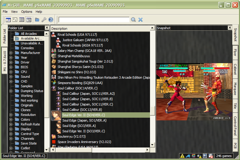Run search with the magnifier icon
Image resolution: width=240 pixels, height=160 pixels.
133,20
